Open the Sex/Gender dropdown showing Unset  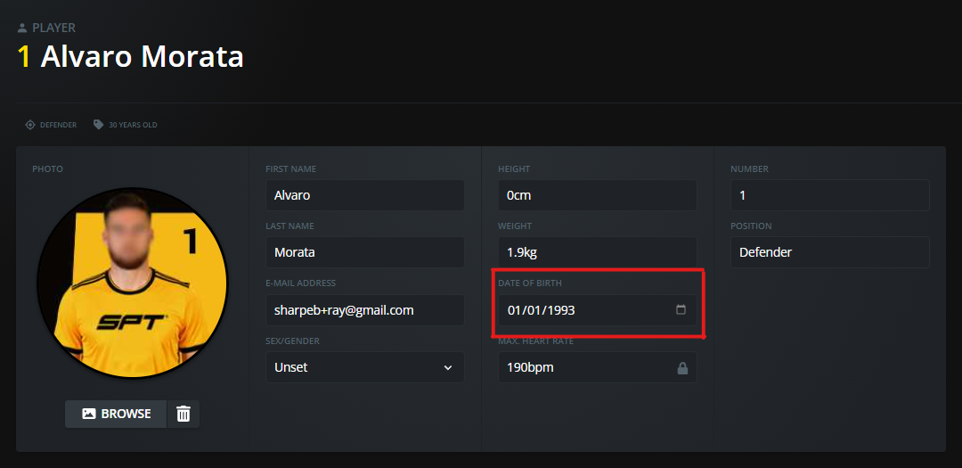coord(364,367)
